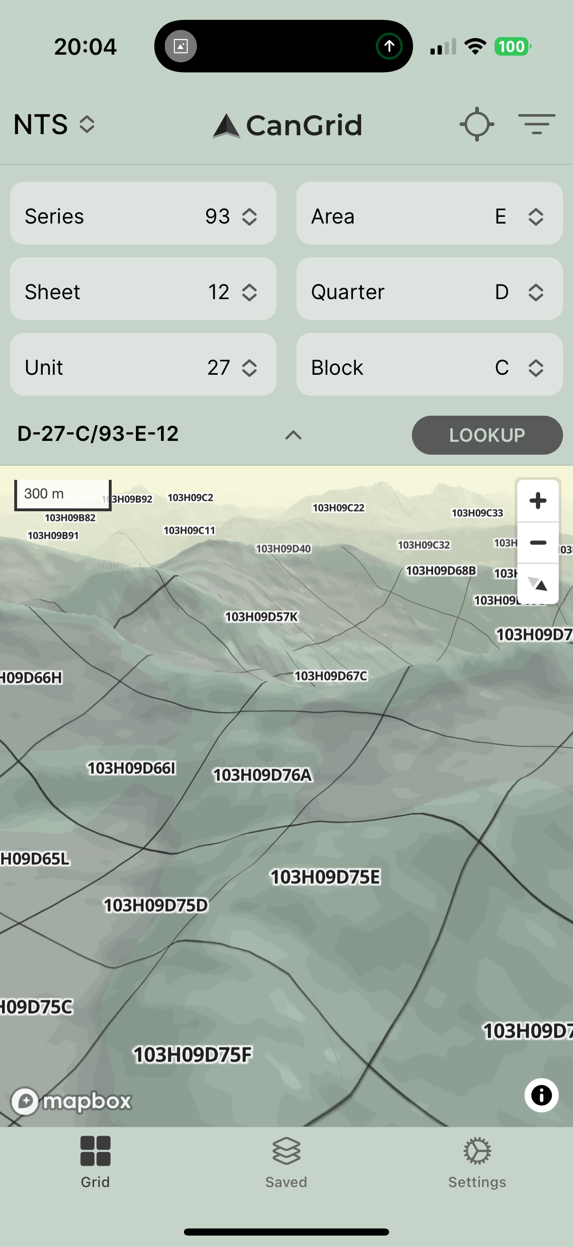Zoom out with the map minus button
The image size is (573, 1247).
click(538, 543)
